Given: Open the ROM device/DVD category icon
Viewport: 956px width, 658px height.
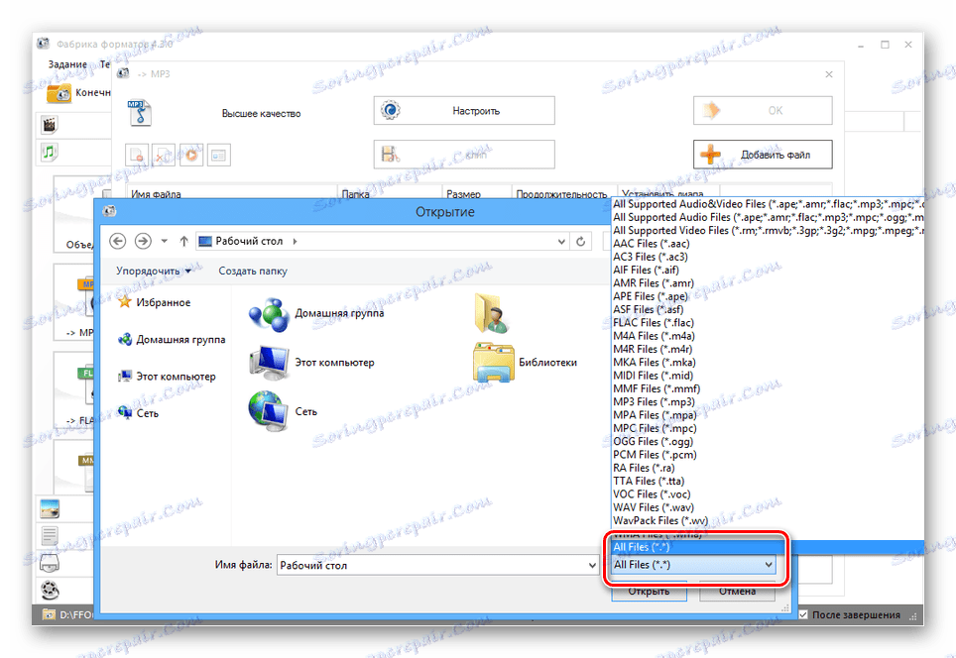Looking at the screenshot, I should [x=50, y=563].
